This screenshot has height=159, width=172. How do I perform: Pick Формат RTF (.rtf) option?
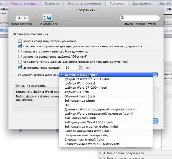(106, 92)
